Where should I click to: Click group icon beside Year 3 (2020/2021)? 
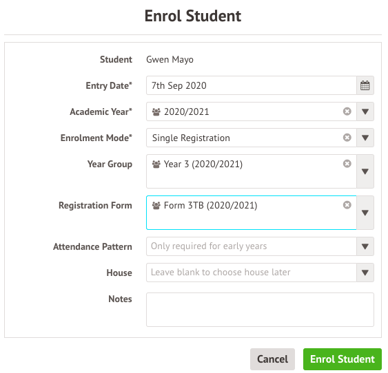point(156,164)
